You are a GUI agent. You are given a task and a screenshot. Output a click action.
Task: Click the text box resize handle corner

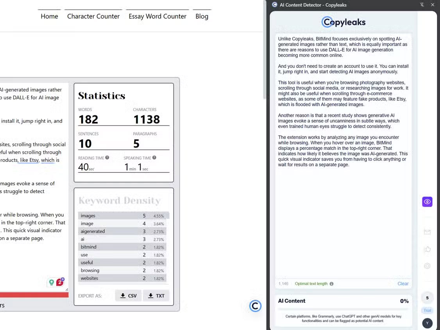pyautogui.click(x=67, y=289)
